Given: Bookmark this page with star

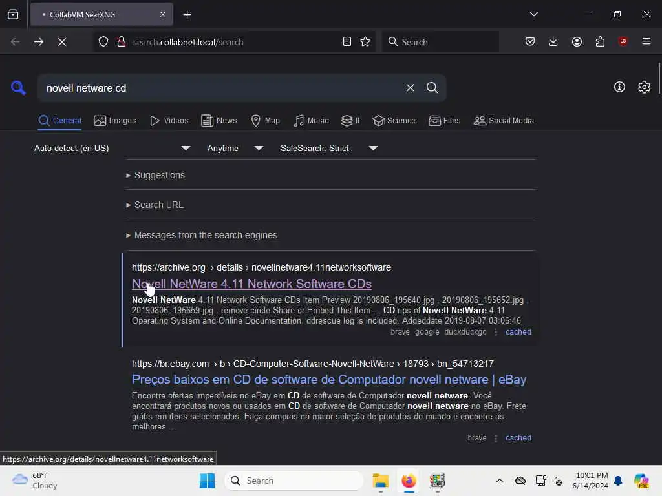Looking at the screenshot, I should (x=365, y=42).
